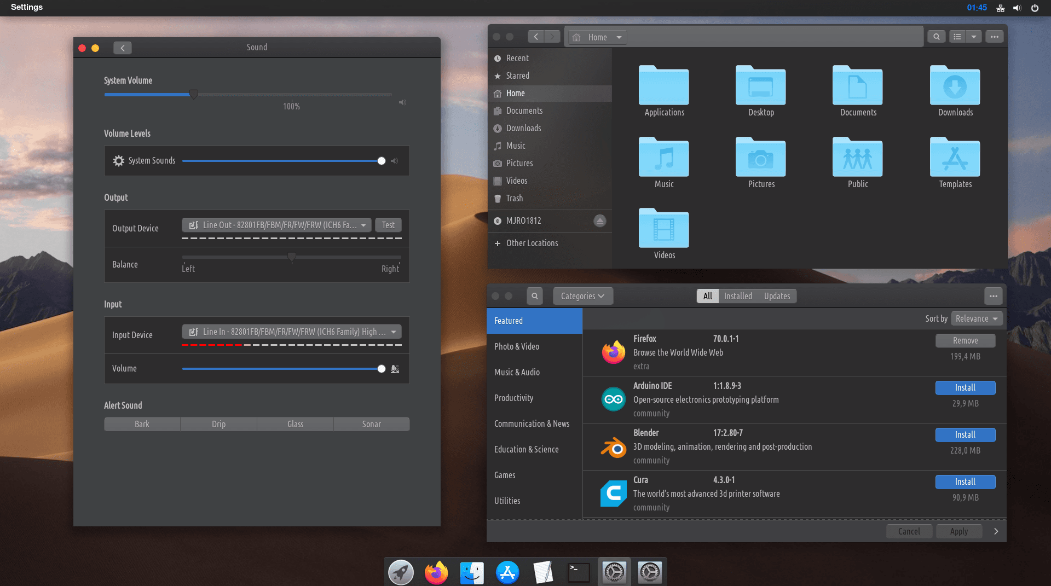Click the Test output button
This screenshot has height=586, width=1051.
tap(388, 225)
